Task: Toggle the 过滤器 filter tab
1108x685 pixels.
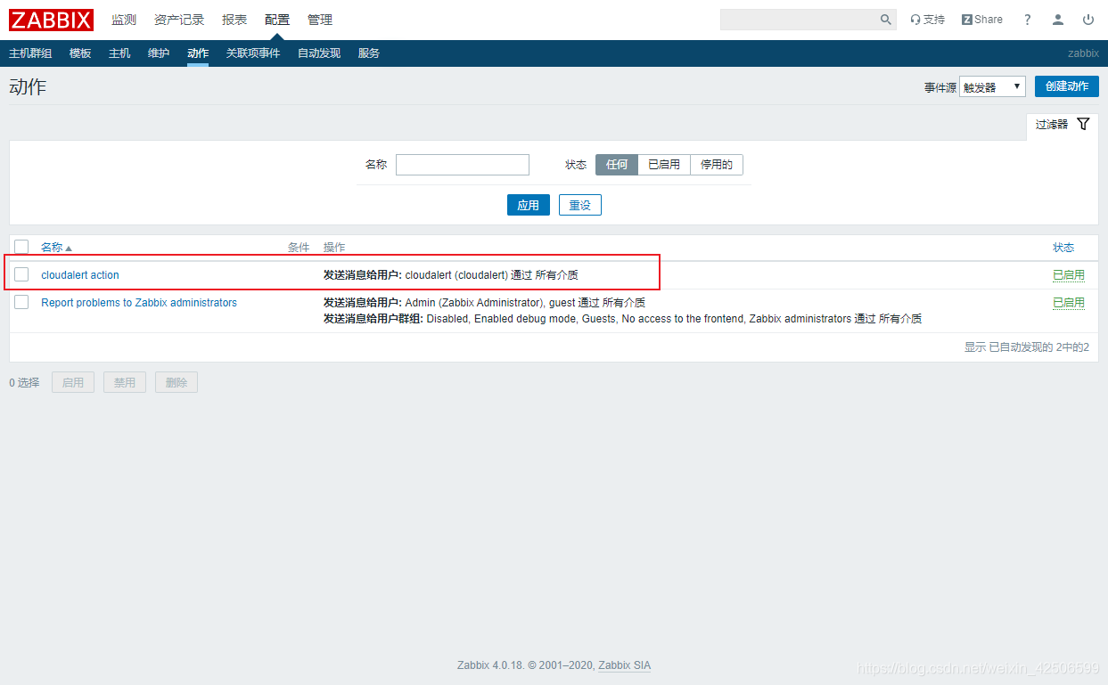Action: point(1063,125)
